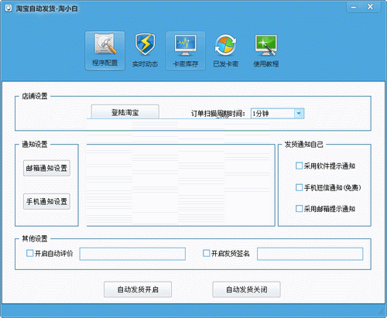Click the window resize grip corner

382,312
